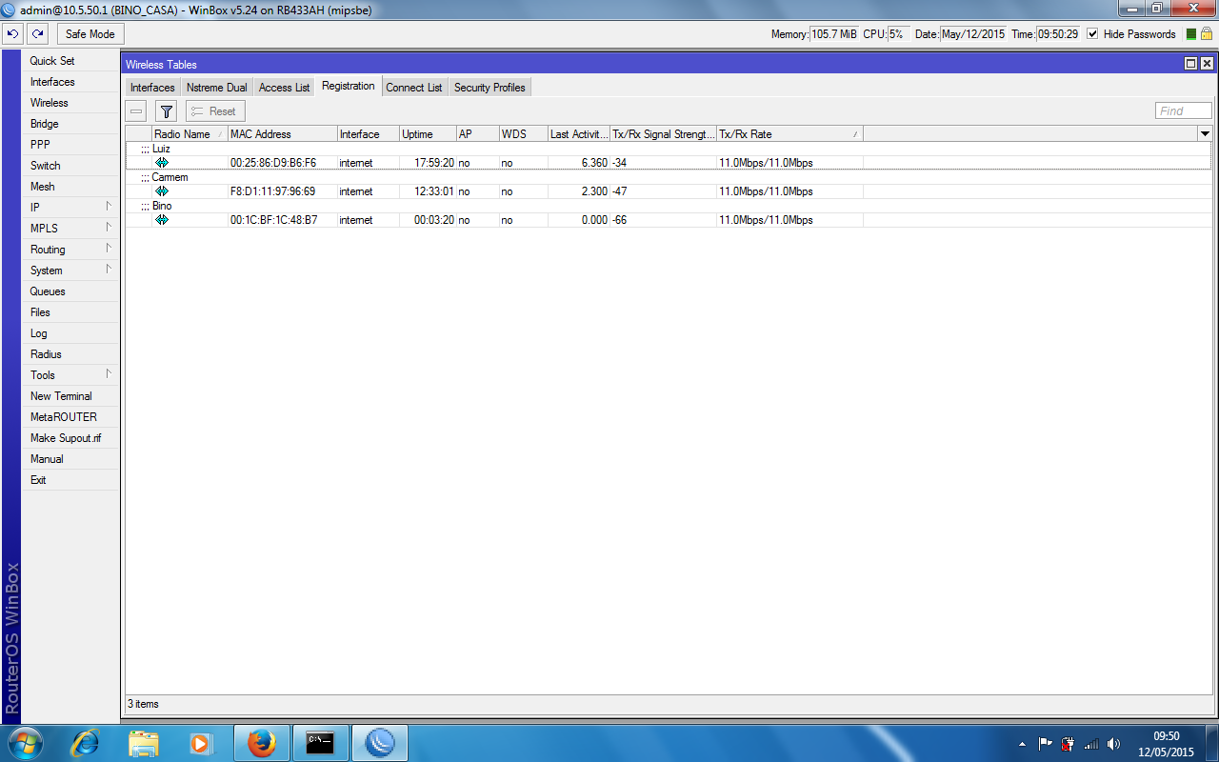Open the Queues menu item

click(x=71, y=291)
